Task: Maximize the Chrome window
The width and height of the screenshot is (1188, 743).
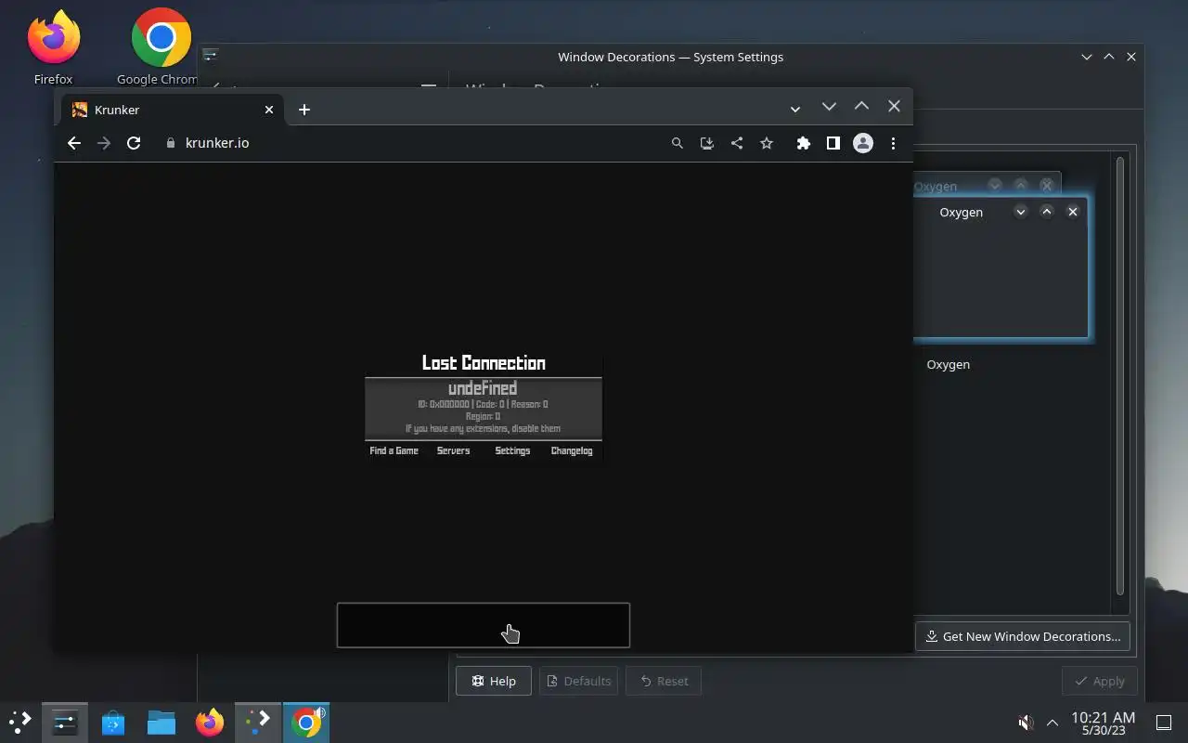Action: pyautogui.click(x=861, y=106)
